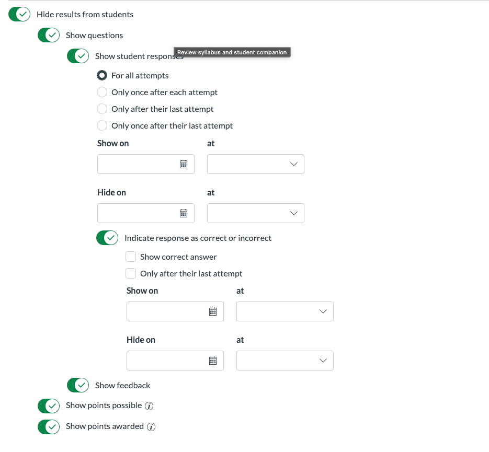Toggle the Show feedback switch

click(78, 385)
